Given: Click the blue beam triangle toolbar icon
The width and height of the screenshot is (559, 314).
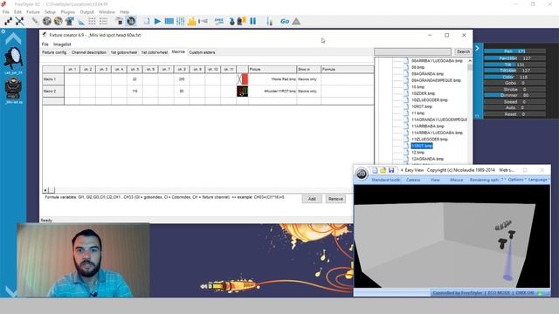Looking at the screenshot, I should (x=81, y=22).
